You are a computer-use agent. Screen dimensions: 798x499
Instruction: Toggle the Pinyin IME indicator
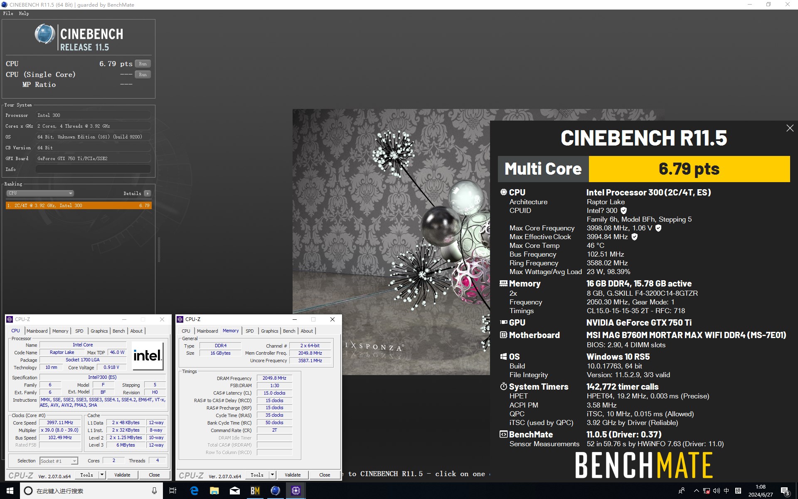click(x=738, y=491)
